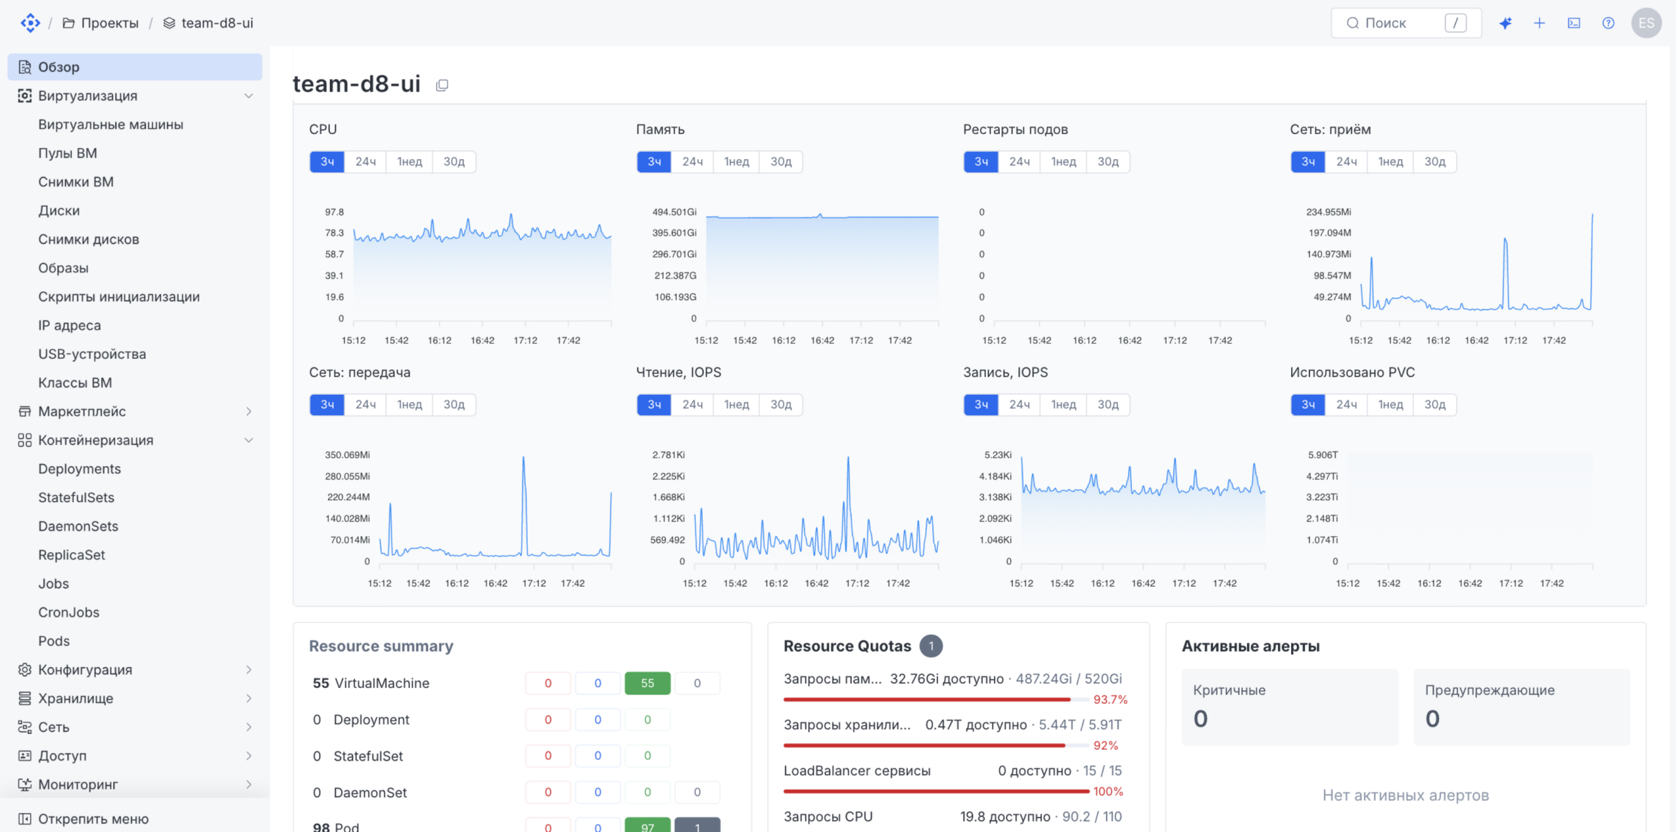Open the ES user avatar
This screenshot has width=1676, height=832.
click(1646, 24)
